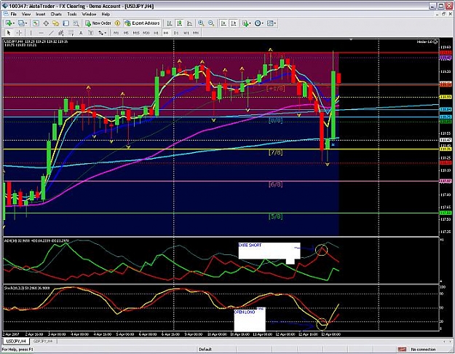The width and height of the screenshot is (455, 354).
Task: Switch chart to line chart style
Action: point(189,23)
